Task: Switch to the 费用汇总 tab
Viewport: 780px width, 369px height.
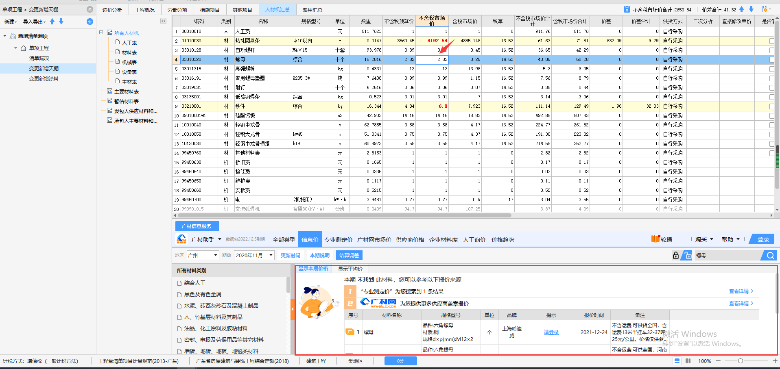Action: [312, 9]
